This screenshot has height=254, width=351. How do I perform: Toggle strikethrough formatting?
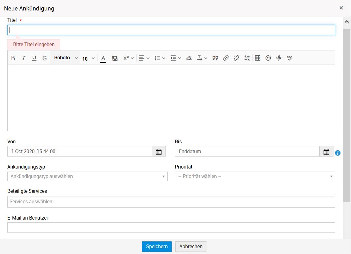(45, 58)
